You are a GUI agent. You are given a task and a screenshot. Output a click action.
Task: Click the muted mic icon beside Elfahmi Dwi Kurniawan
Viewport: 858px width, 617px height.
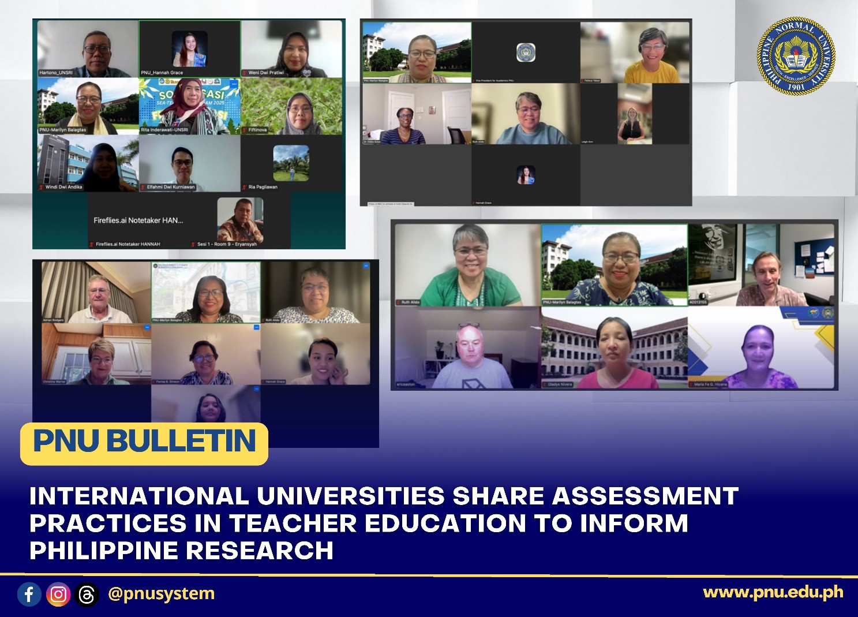pyautogui.click(x=143, y=187)
